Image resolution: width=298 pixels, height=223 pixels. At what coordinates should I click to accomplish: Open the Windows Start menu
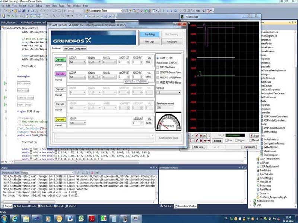[x=4, y=219]
